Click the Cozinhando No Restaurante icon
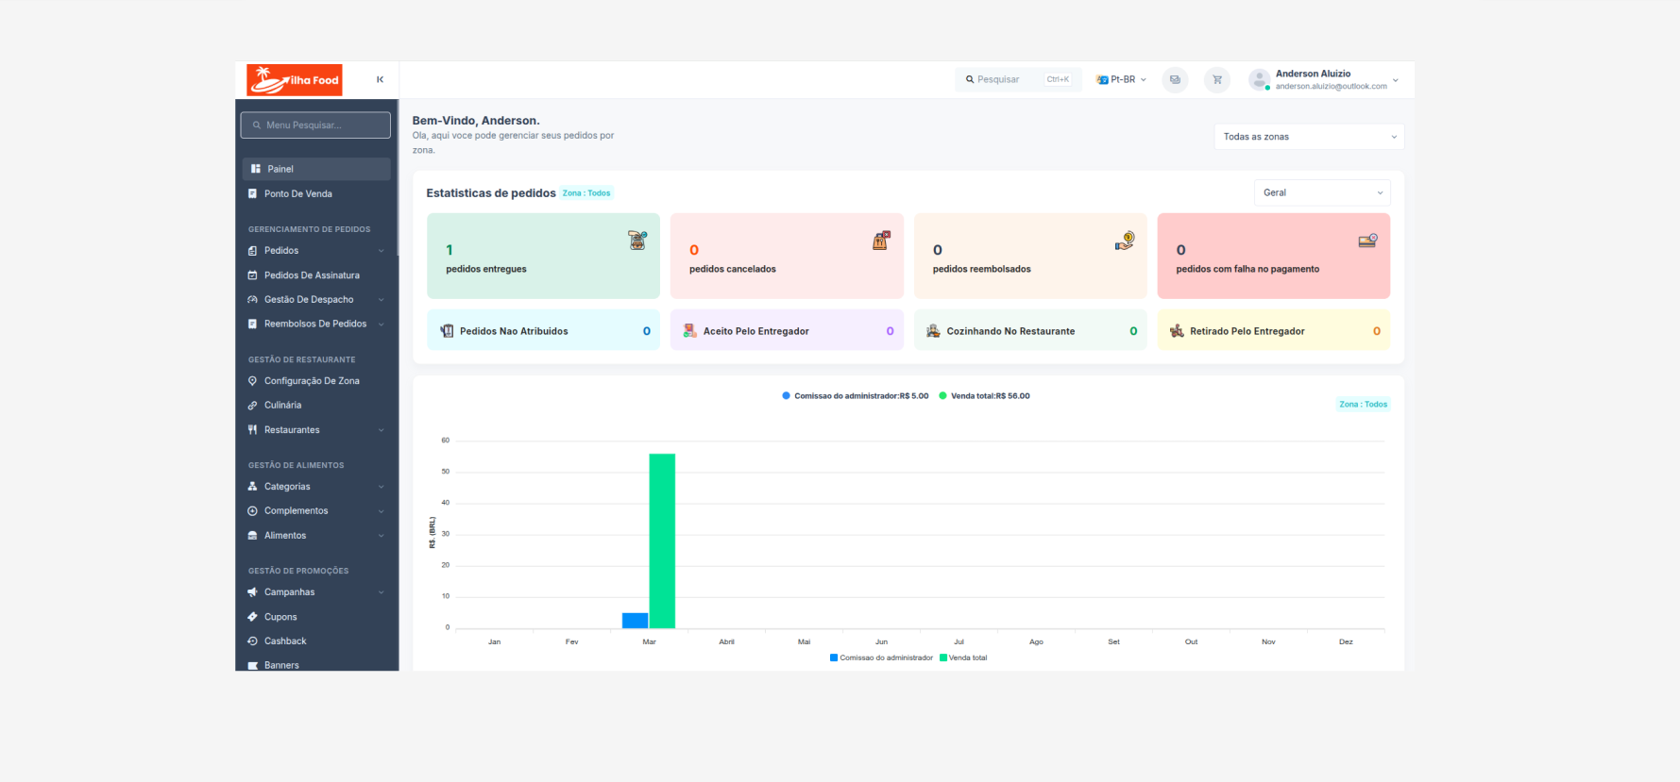This screenshot has width=1680, height=782. click(933, 331)
